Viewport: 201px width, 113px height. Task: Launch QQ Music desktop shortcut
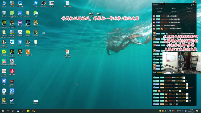[28, 33]
